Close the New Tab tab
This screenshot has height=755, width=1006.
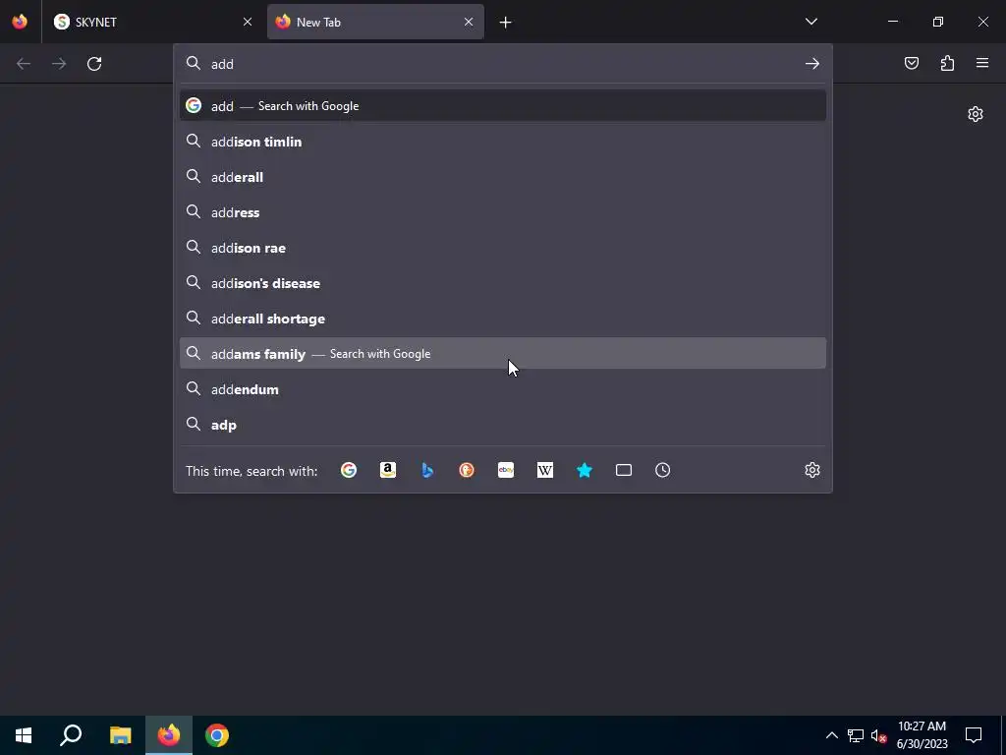point(469,22)
